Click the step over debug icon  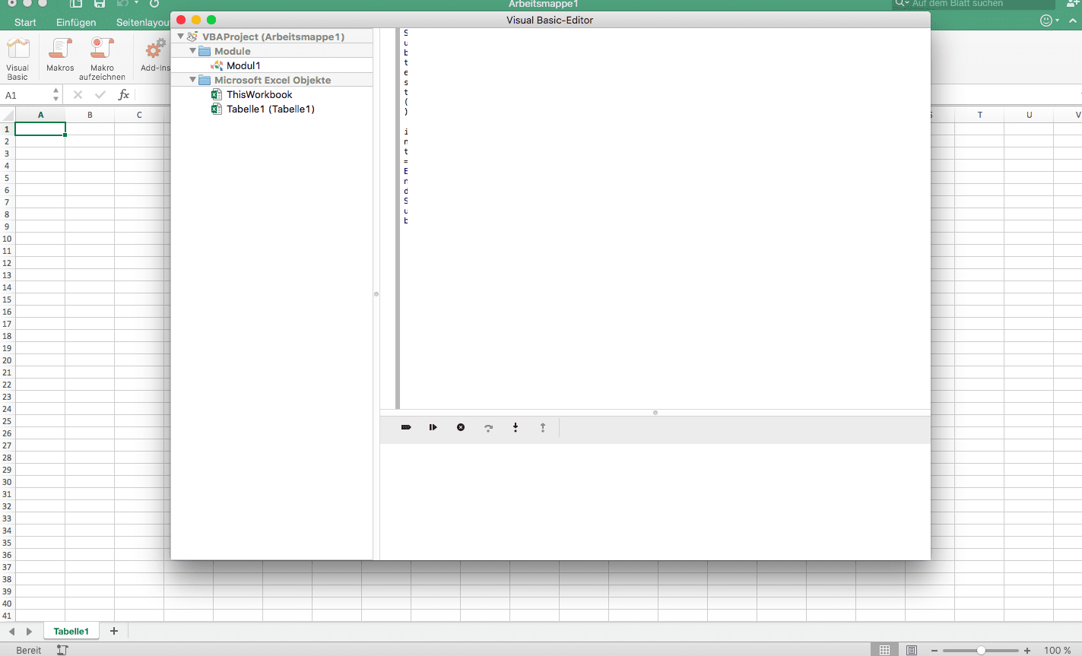[488, 427]
